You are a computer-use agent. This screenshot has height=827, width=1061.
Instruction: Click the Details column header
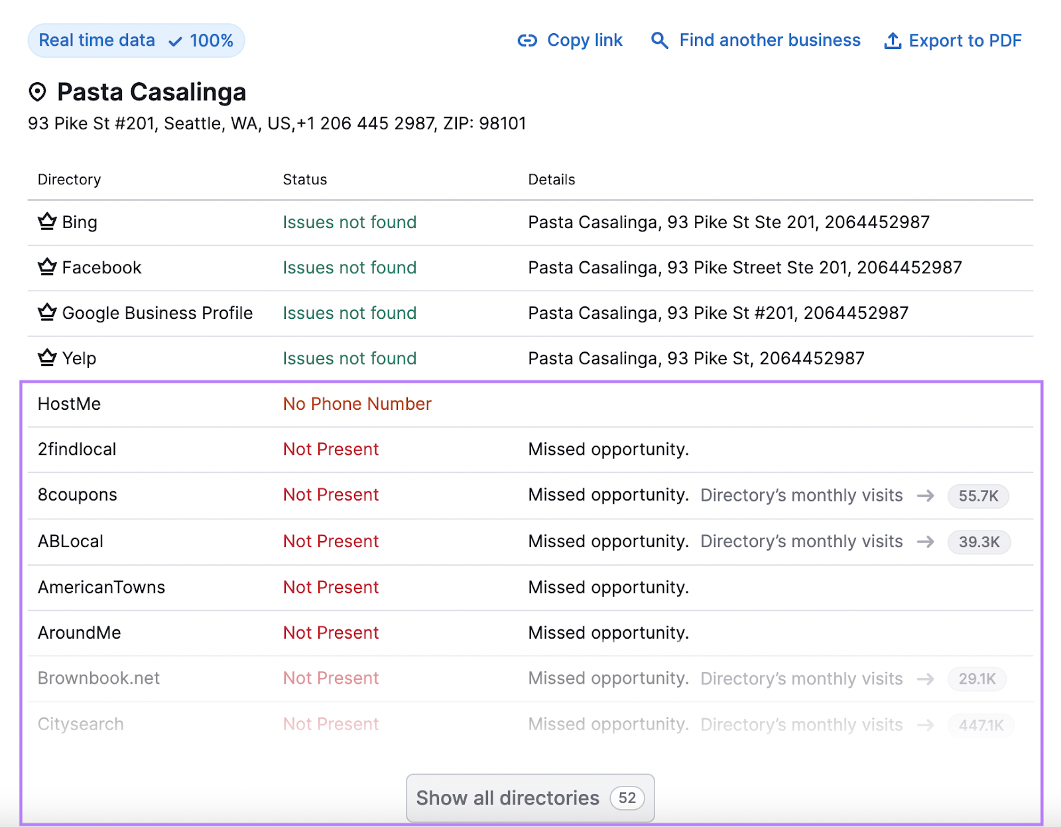tap(552, 180)
